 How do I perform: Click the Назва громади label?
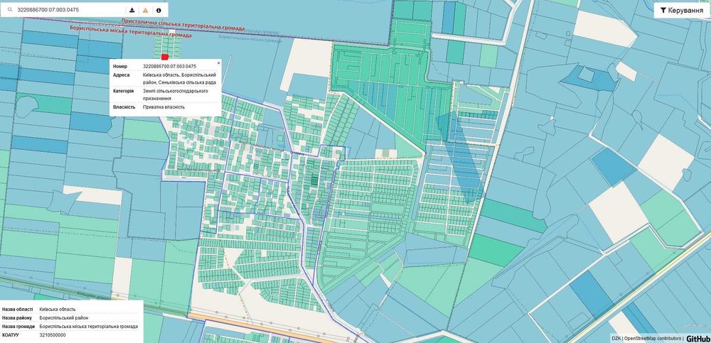coord(18,327)
